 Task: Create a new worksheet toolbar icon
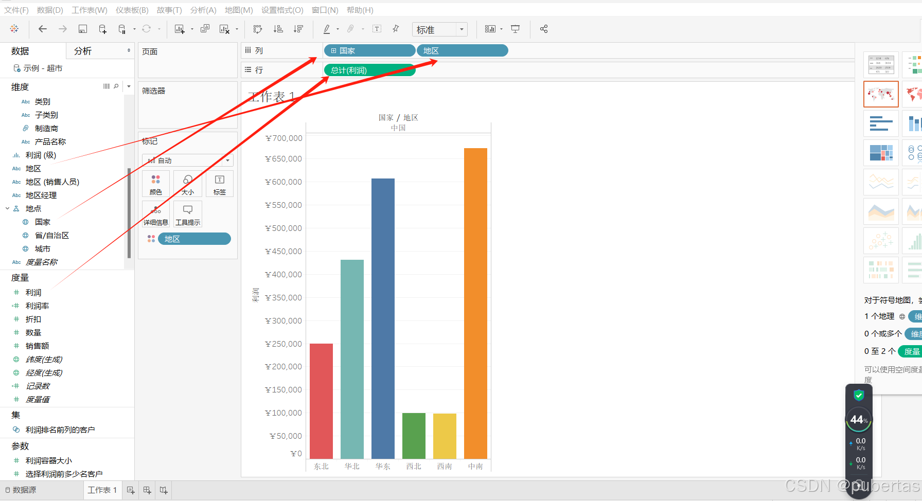[x=180, y=29]
